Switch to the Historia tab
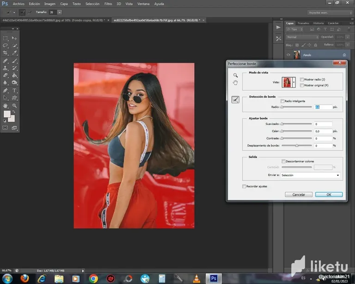Image resolution: width=355 pixels, height=284 pixels. click(x=318, y=23)
